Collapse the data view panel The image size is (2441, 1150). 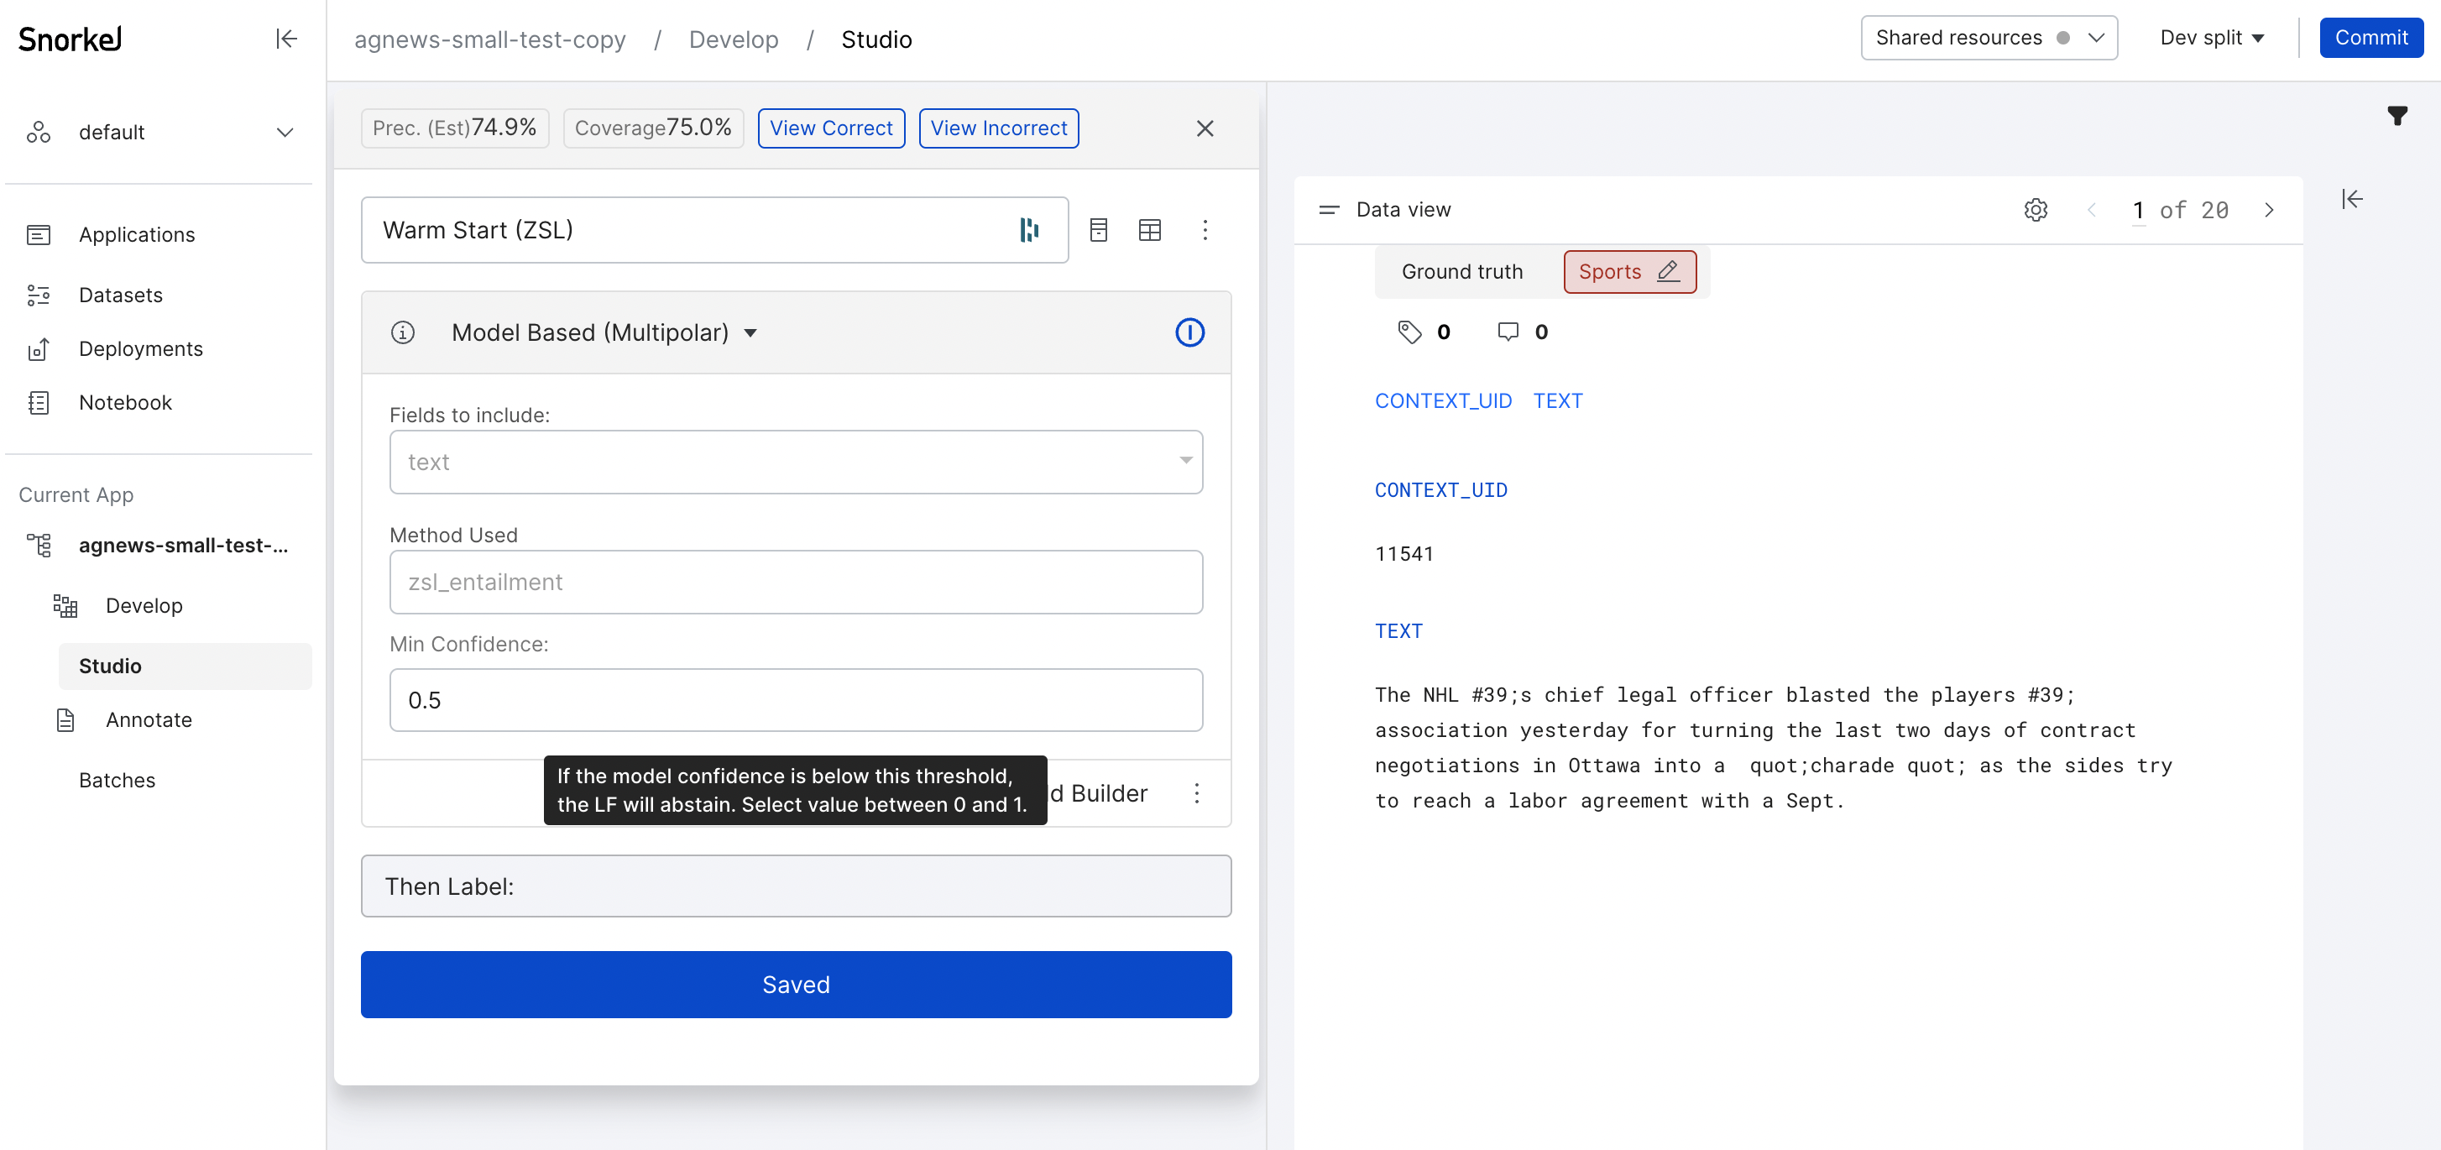(x=2352, y=199)
